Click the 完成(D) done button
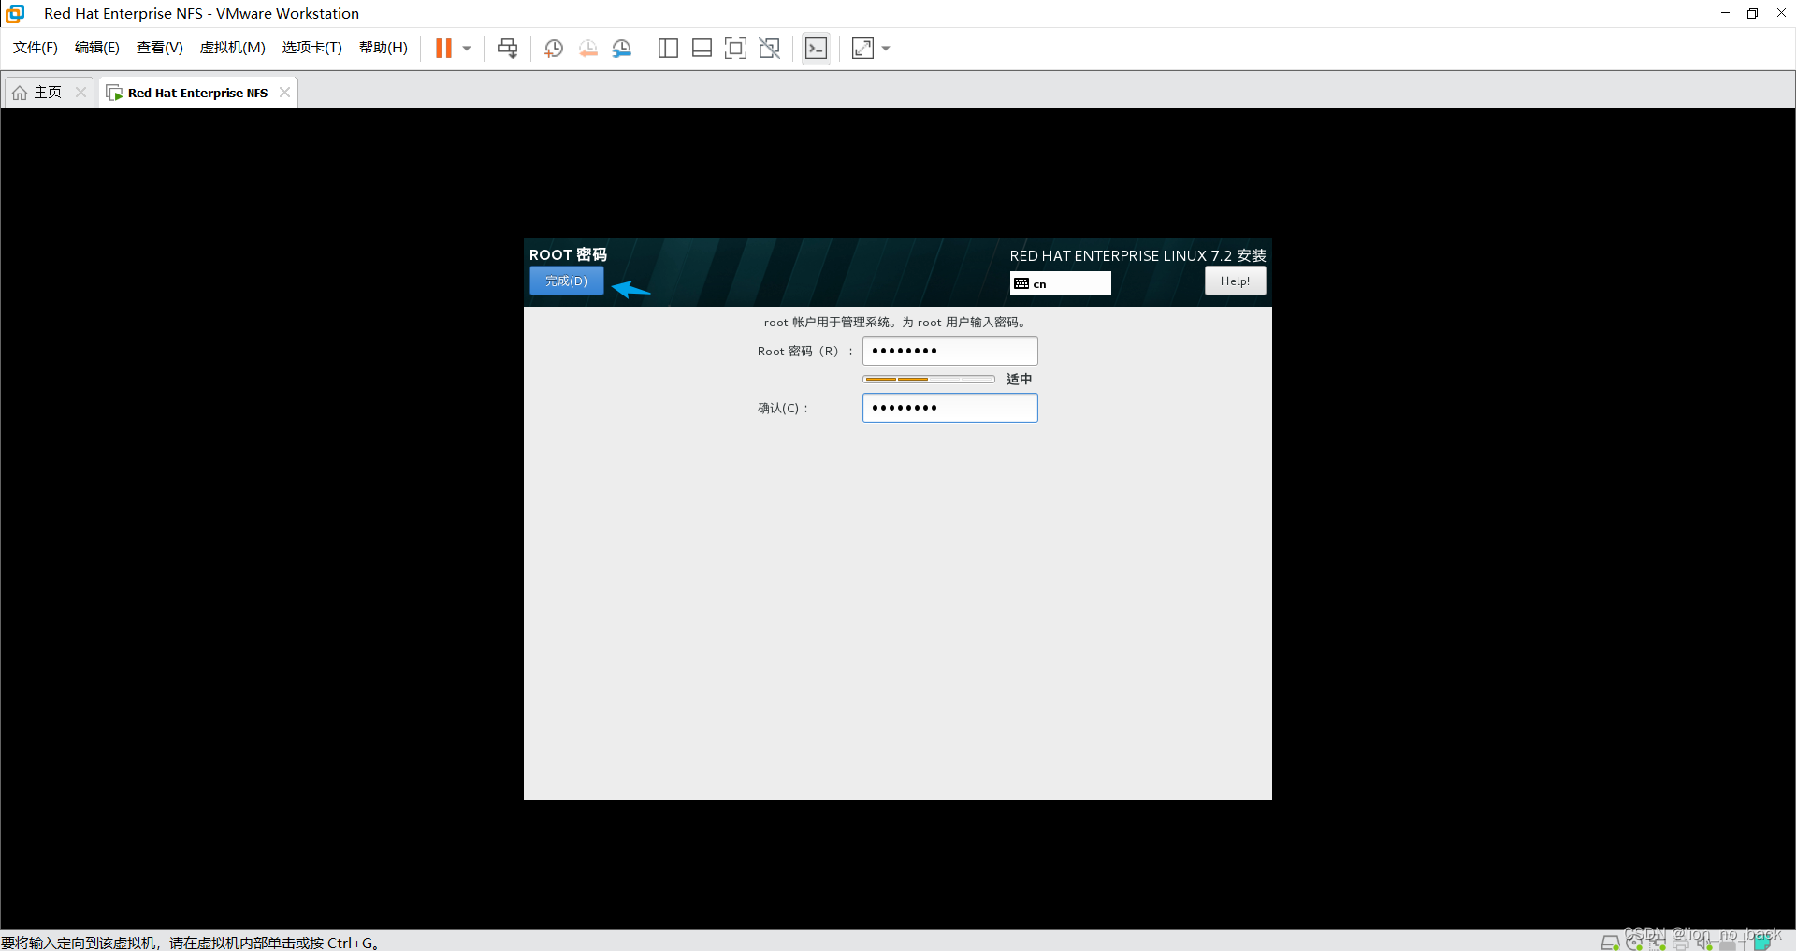Image resolution: width=1796 pixels, height=951 pixels. (x=567, y=281)
